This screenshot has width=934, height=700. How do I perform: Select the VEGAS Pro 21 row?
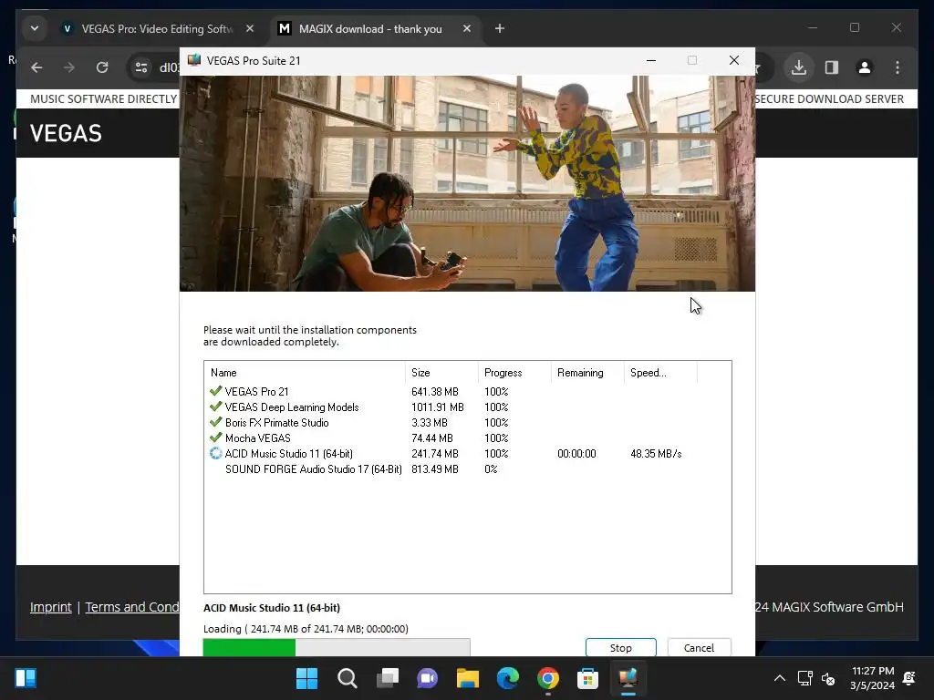click(467, 392)
